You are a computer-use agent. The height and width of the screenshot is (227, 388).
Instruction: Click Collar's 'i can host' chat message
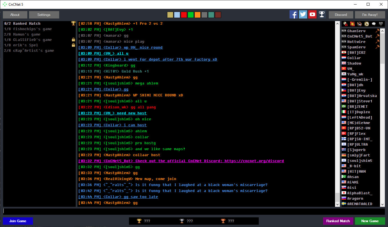tap(112, 125)
